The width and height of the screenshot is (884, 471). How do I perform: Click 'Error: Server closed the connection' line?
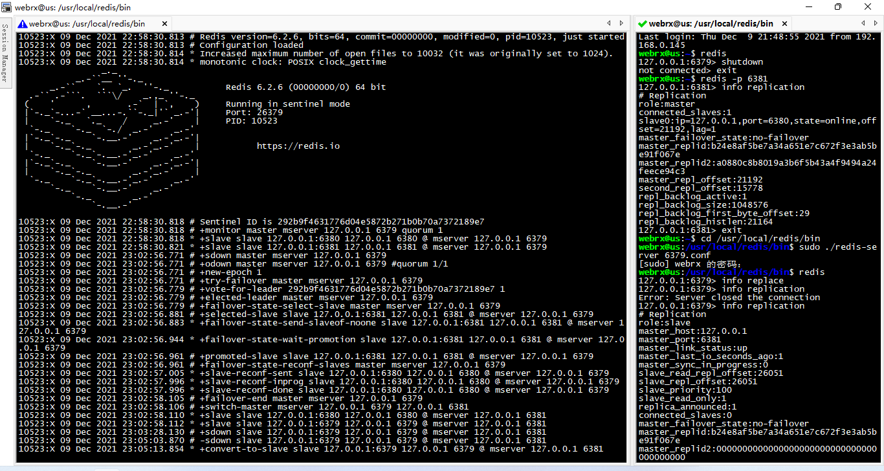pos(729,298)
